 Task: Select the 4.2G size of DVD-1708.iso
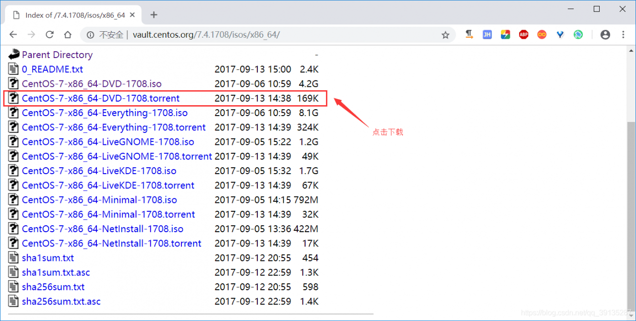309,84
